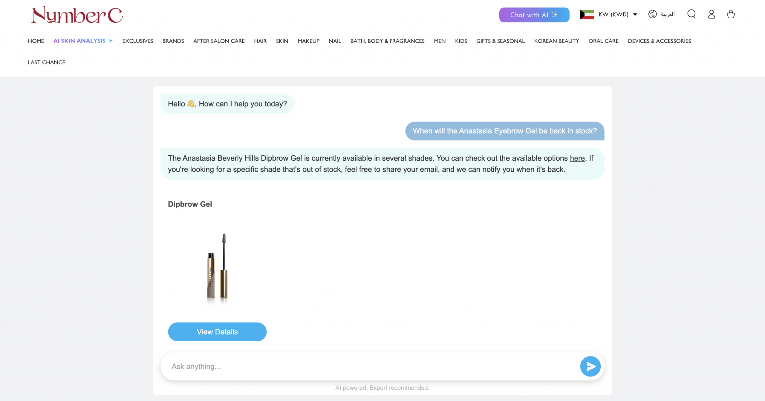
Task: Open the search magnifier icon
Action: point(691,14)
